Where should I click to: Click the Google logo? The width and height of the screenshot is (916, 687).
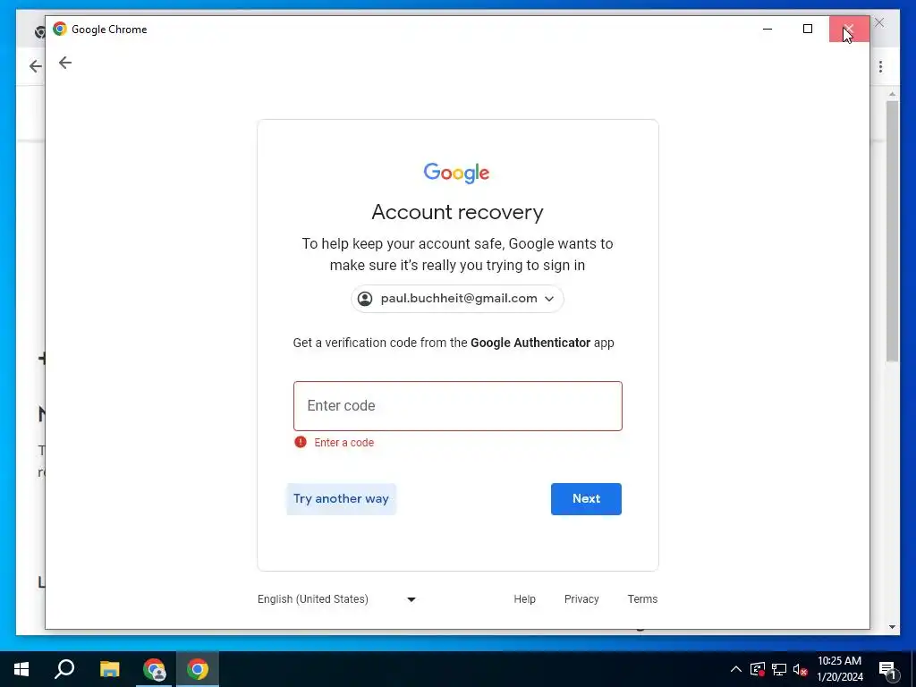(x=457, y=173)
